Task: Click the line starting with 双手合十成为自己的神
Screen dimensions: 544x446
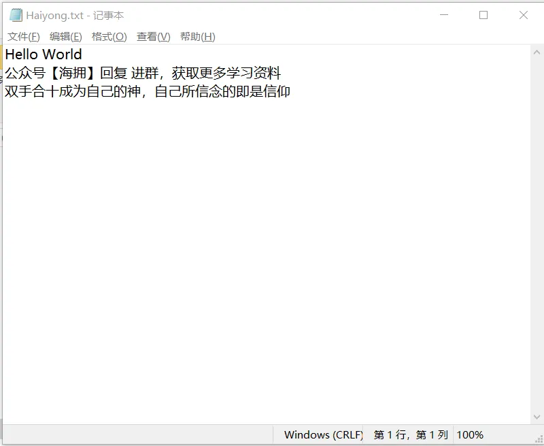Action: click(x=147, y=91)
